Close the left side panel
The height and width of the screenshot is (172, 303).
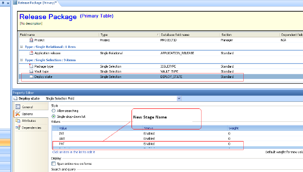(8, 3)
